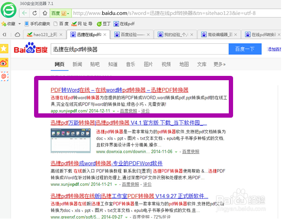Open the 迅捷pdf转换器在线版 V14.9.27 result title
This screenshot has width=282, height=219.
(x=129, y=196)
